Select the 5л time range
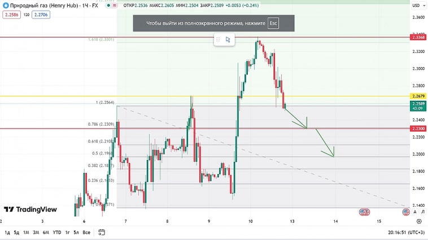This screenshot has height=240, width=428. pos(76,232)
